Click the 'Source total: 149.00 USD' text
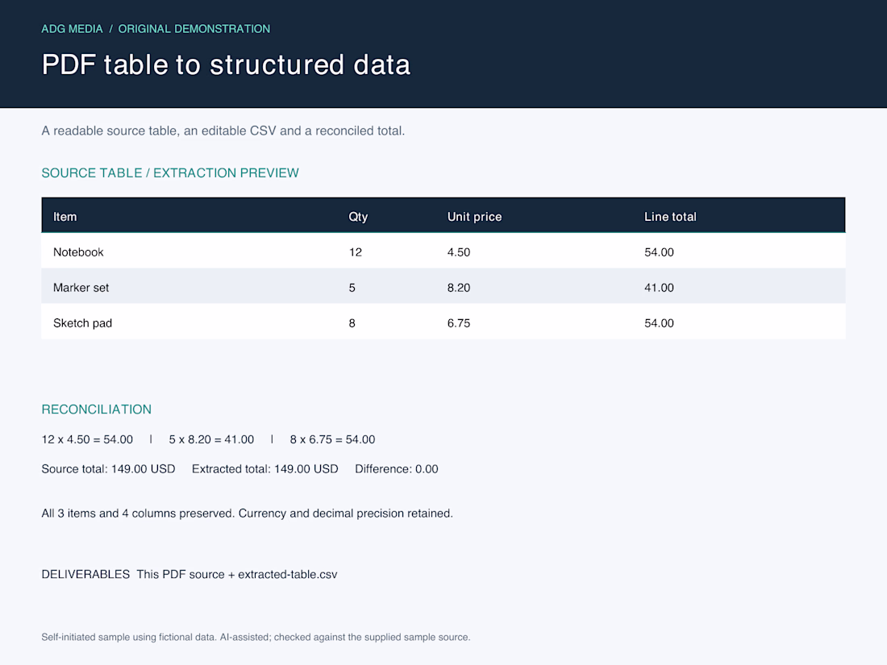This screenshot has height=665, width=887. (108, 469)
